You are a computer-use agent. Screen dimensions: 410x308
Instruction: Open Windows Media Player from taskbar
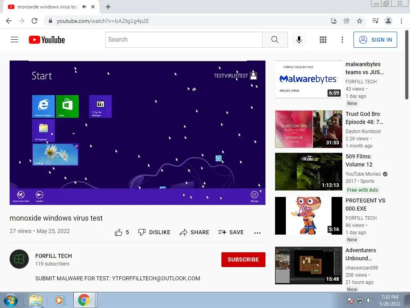59,300
